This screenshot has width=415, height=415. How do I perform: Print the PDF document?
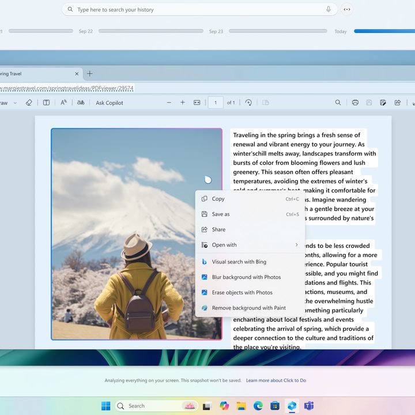click(x=355, y=103)
